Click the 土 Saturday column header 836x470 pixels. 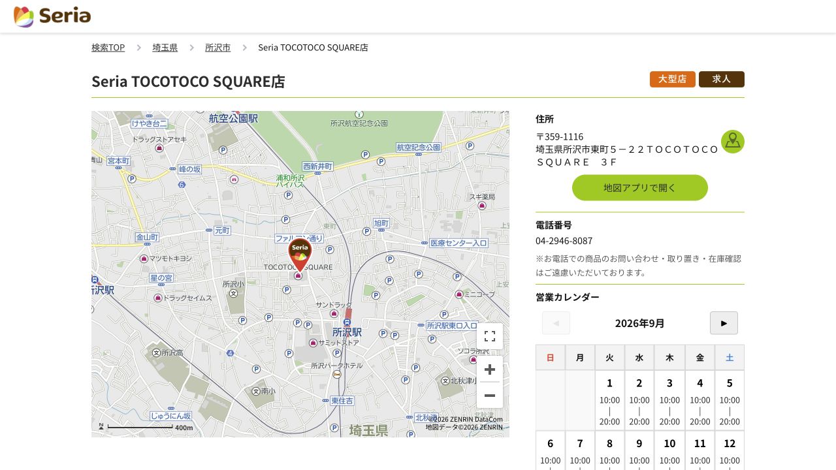pos(730,358)
